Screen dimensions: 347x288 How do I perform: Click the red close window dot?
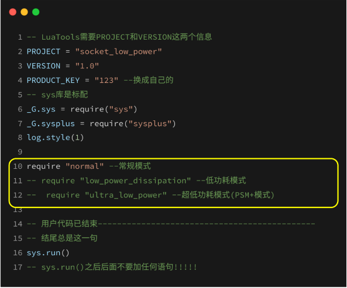pyautogui.click(x=13, y=12)
